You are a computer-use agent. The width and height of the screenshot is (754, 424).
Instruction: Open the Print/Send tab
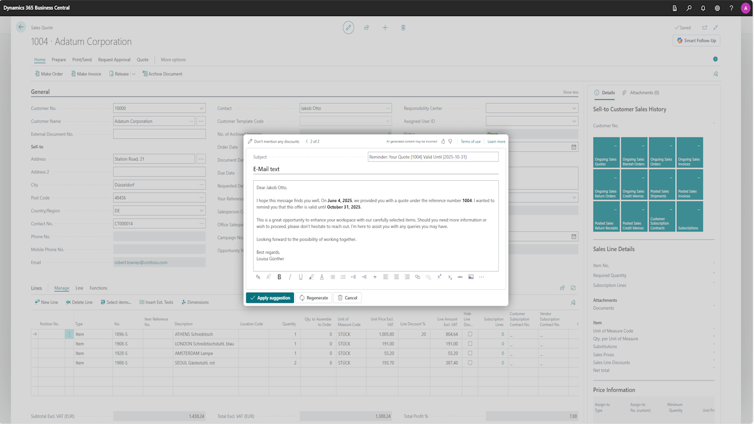[82, 59]
